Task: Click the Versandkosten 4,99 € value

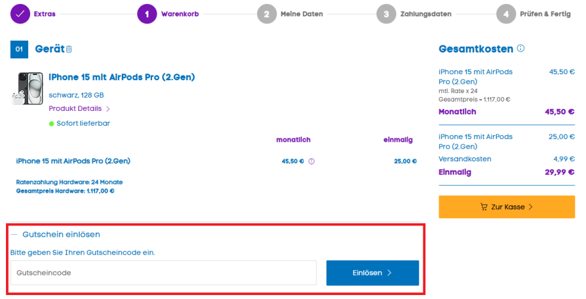Action: (564, 159)
